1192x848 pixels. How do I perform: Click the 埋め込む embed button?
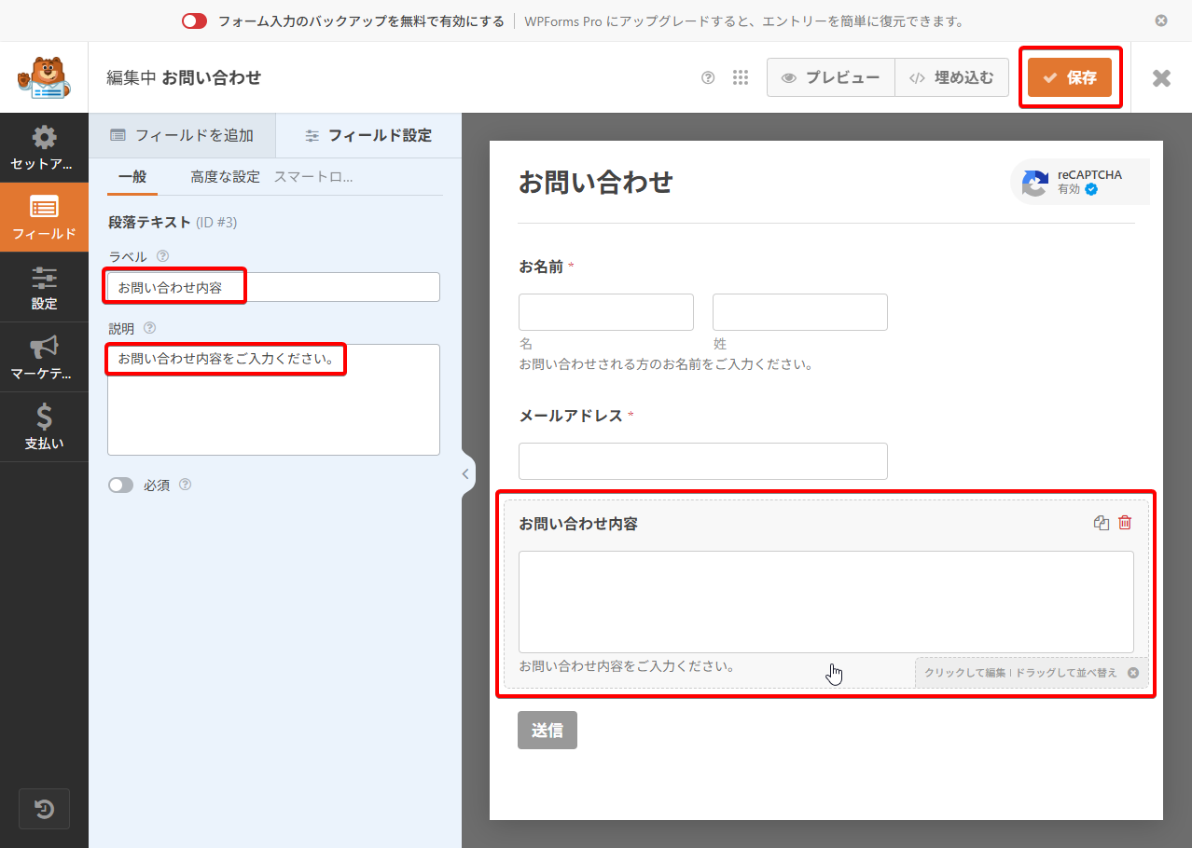[951, 78]
